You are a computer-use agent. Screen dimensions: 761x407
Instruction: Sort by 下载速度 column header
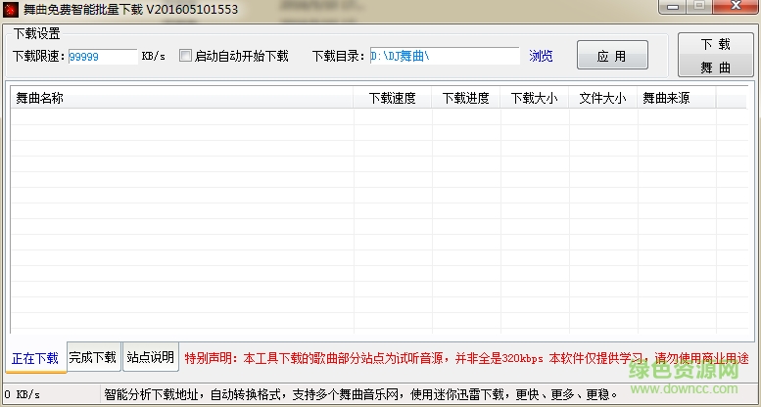tap(393, 98)
